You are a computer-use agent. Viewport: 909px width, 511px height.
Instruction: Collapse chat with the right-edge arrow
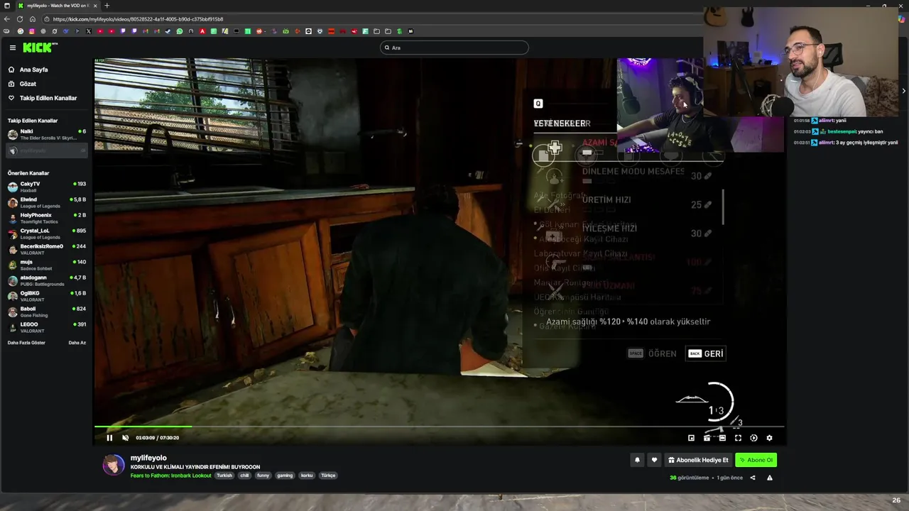903,91
